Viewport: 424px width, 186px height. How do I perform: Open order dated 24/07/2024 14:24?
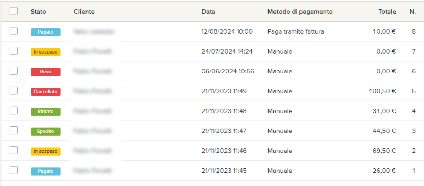tap(227, 51)
